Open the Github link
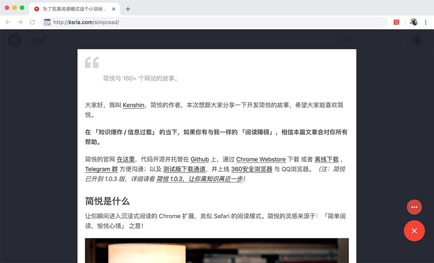434x263 pixels. 200,159
